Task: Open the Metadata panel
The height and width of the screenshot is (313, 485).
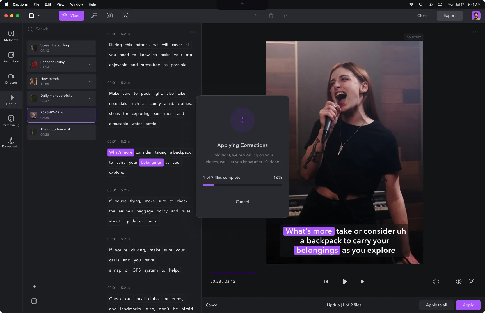Action: [11, 36]
